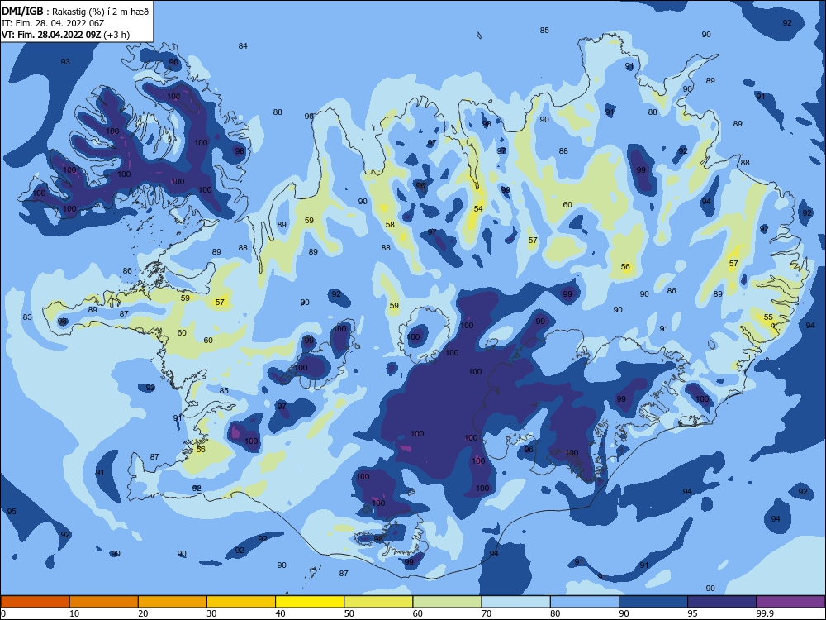The width and height of the screenshot is (826, 620).
Task: Click the 70–80 pale blue legend swatch
Action: [x=515, y=602]
